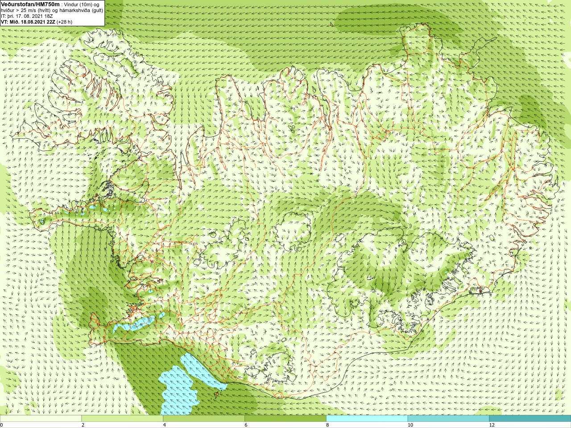Select the light green 2–4 legend swatch

[x=122, y=419]
